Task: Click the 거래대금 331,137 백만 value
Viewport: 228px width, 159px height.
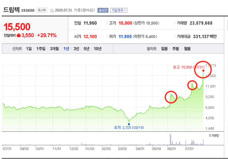Action: [205, 36]
